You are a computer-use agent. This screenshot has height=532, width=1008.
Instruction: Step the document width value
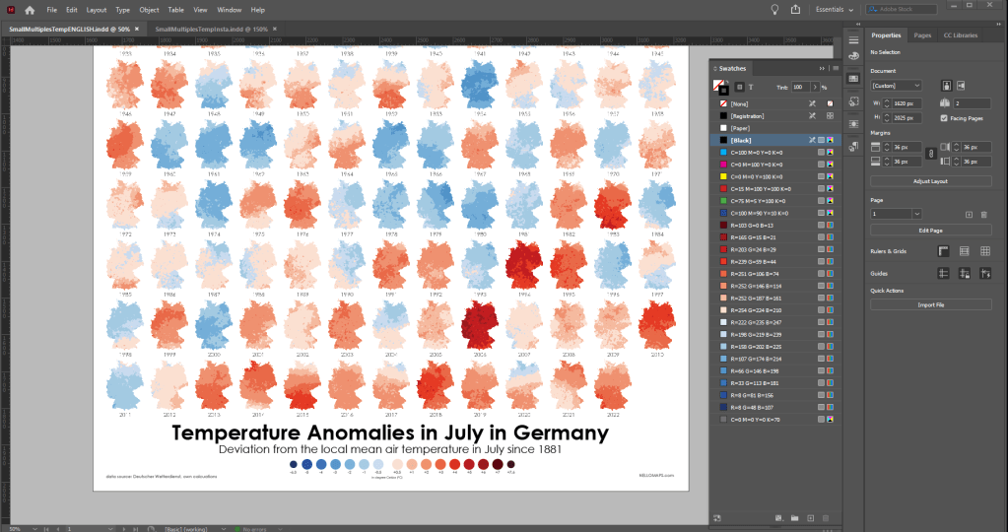coord(887,102)
